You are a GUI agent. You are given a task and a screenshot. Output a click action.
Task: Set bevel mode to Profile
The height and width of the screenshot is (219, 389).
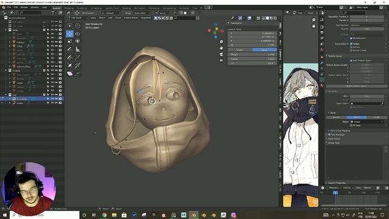pyautogui.click(x=377, y=117)
